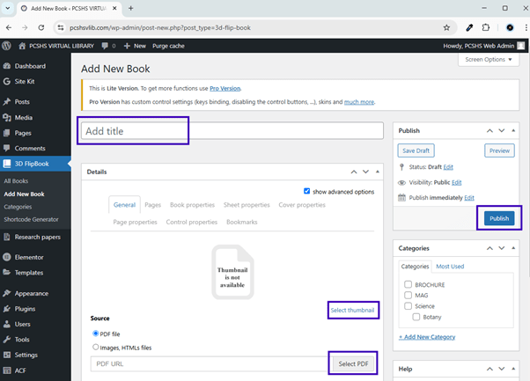This screenshot has height=381, width=530.
Task: Switch to Most Used categories tab
Action: tap(450, 266)
